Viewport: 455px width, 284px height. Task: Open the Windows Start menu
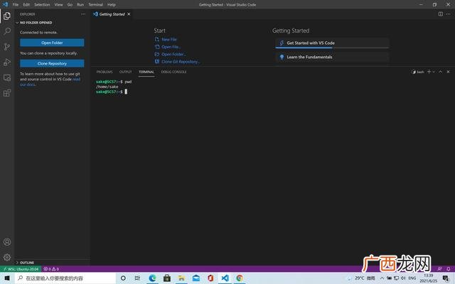pyautogui.click(x=7, y=278)
